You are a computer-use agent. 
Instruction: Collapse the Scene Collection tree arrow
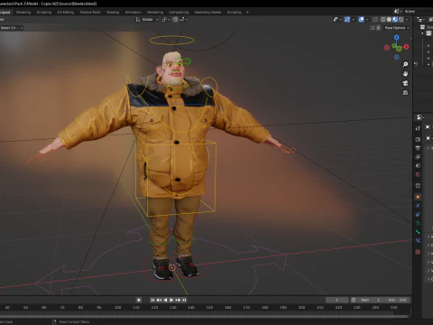click(422, 32)
